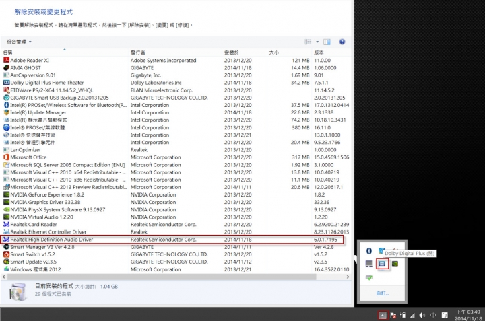Open the 組合管理 organize dropdown
Screen dimensions: 485x321
click(19, 42)
